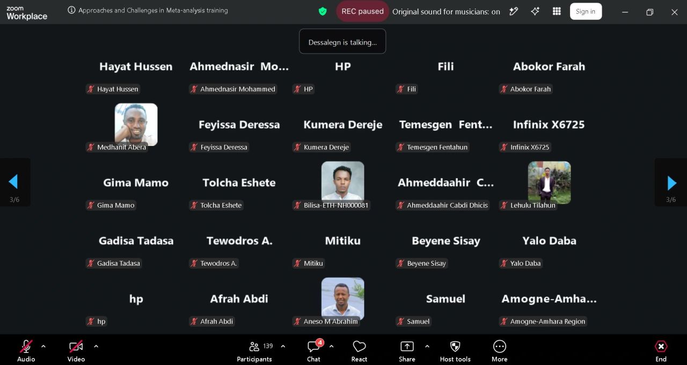This screenshot has height=365, width=687.
Task: Click the Share screen button
Action: point(407,351)
